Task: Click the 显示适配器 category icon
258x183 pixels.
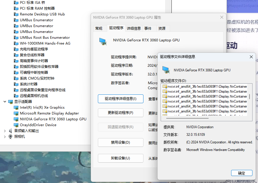Action: pos(11,102)
